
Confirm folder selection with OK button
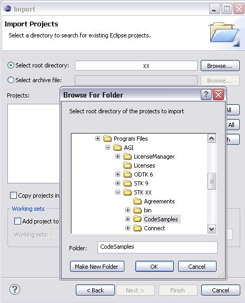[x=154, y=267]
